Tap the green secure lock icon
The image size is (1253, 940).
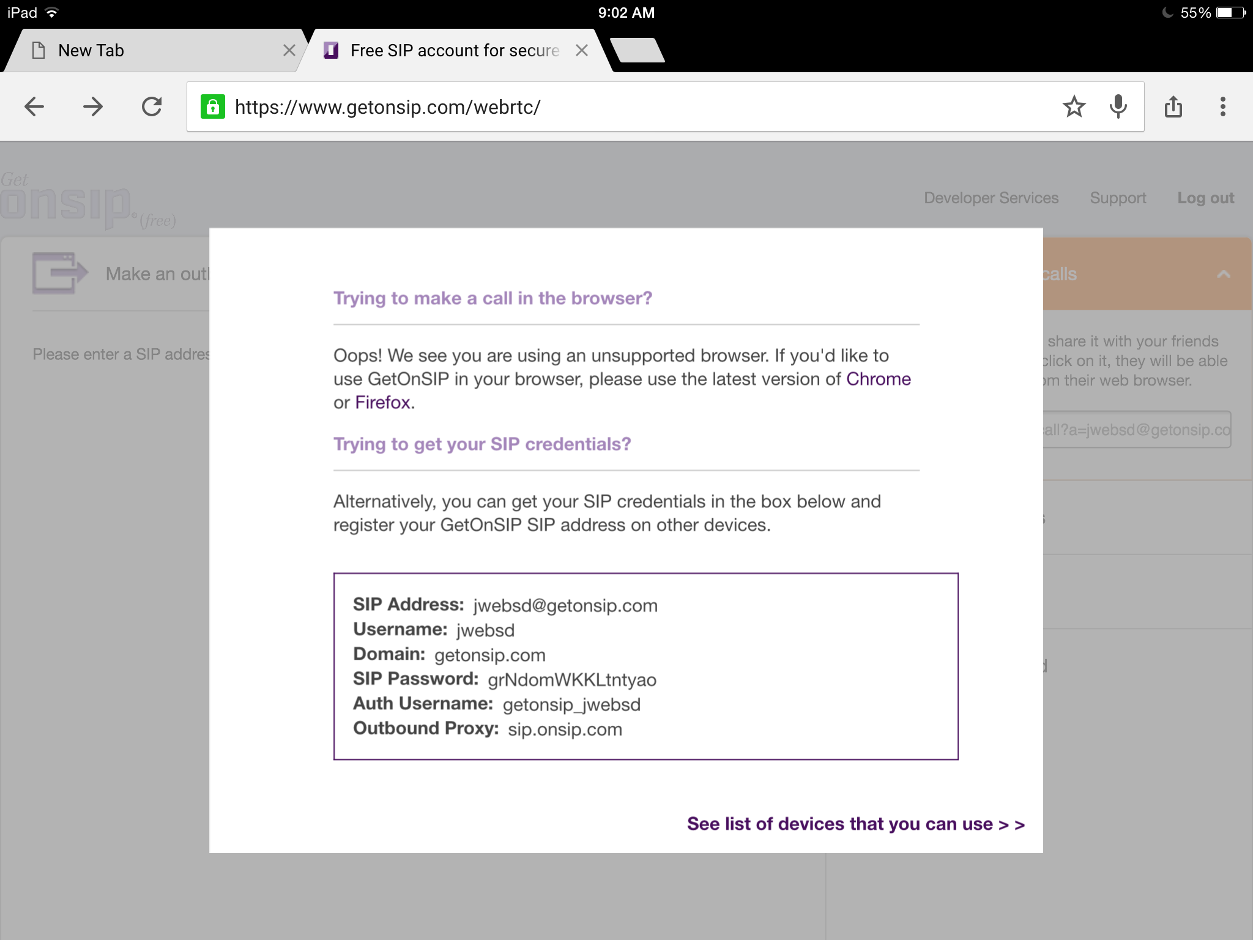coord(212,107)
